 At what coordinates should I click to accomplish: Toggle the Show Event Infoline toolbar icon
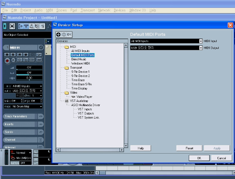26,26
